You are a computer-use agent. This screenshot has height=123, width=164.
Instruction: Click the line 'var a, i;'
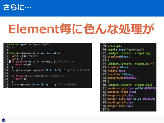[x=17, y=59]
